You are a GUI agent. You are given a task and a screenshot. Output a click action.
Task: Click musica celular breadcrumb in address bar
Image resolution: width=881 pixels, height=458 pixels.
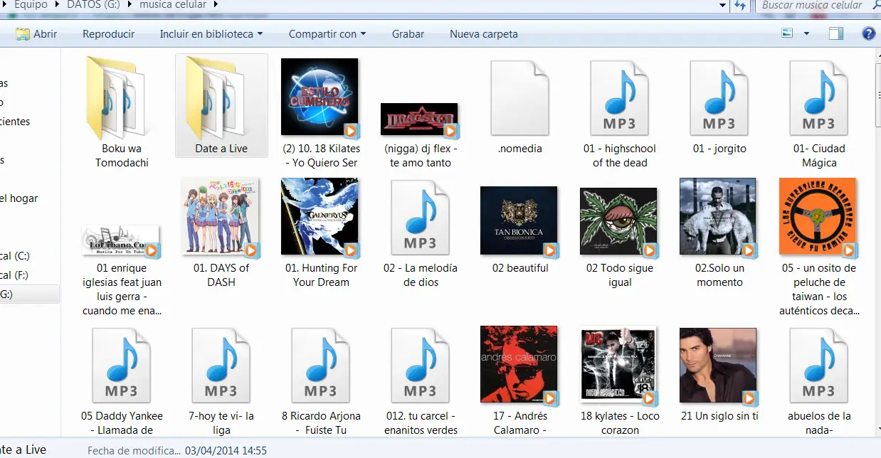click(x=173, y=5)
